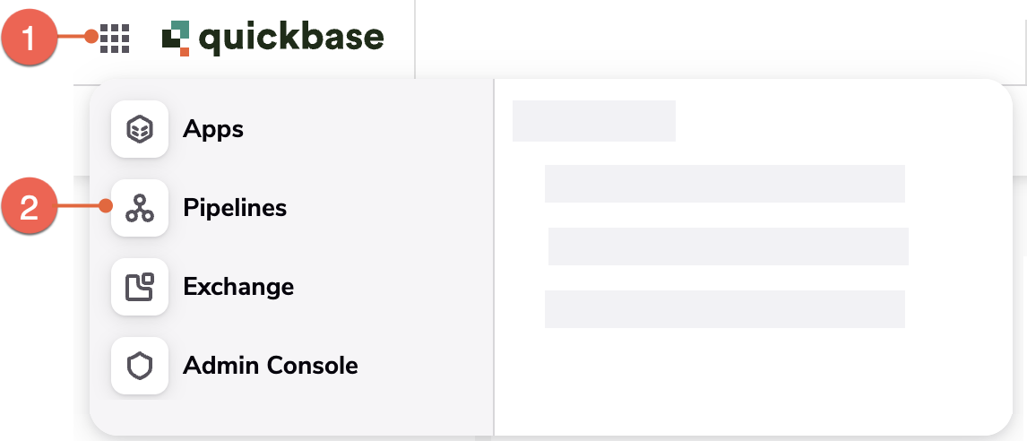Image resolution: width=1027 pixels, height=441 pixels.
Task: Click the vertical divider beside the menu list
Action: point(494,257)
